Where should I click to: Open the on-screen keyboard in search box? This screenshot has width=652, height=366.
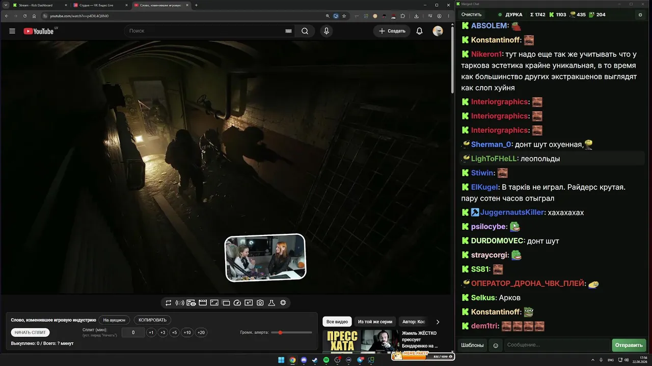pos(288,31)
